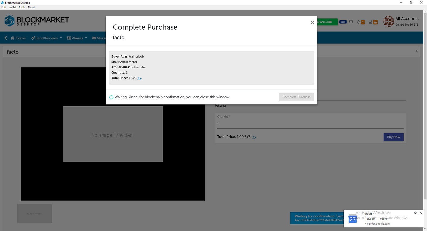Click the small No Image Provided thumbnail
The width and height of the screenshot is (427, 231).
point(34,213)
